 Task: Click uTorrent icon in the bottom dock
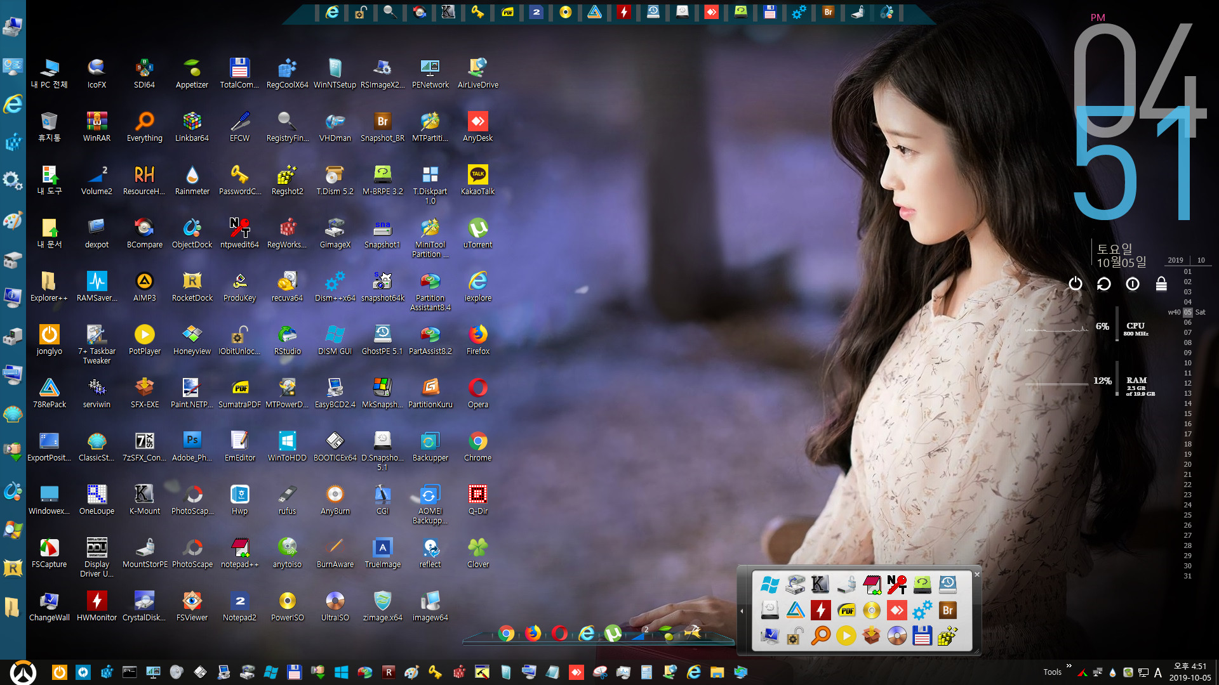(613, 633)
